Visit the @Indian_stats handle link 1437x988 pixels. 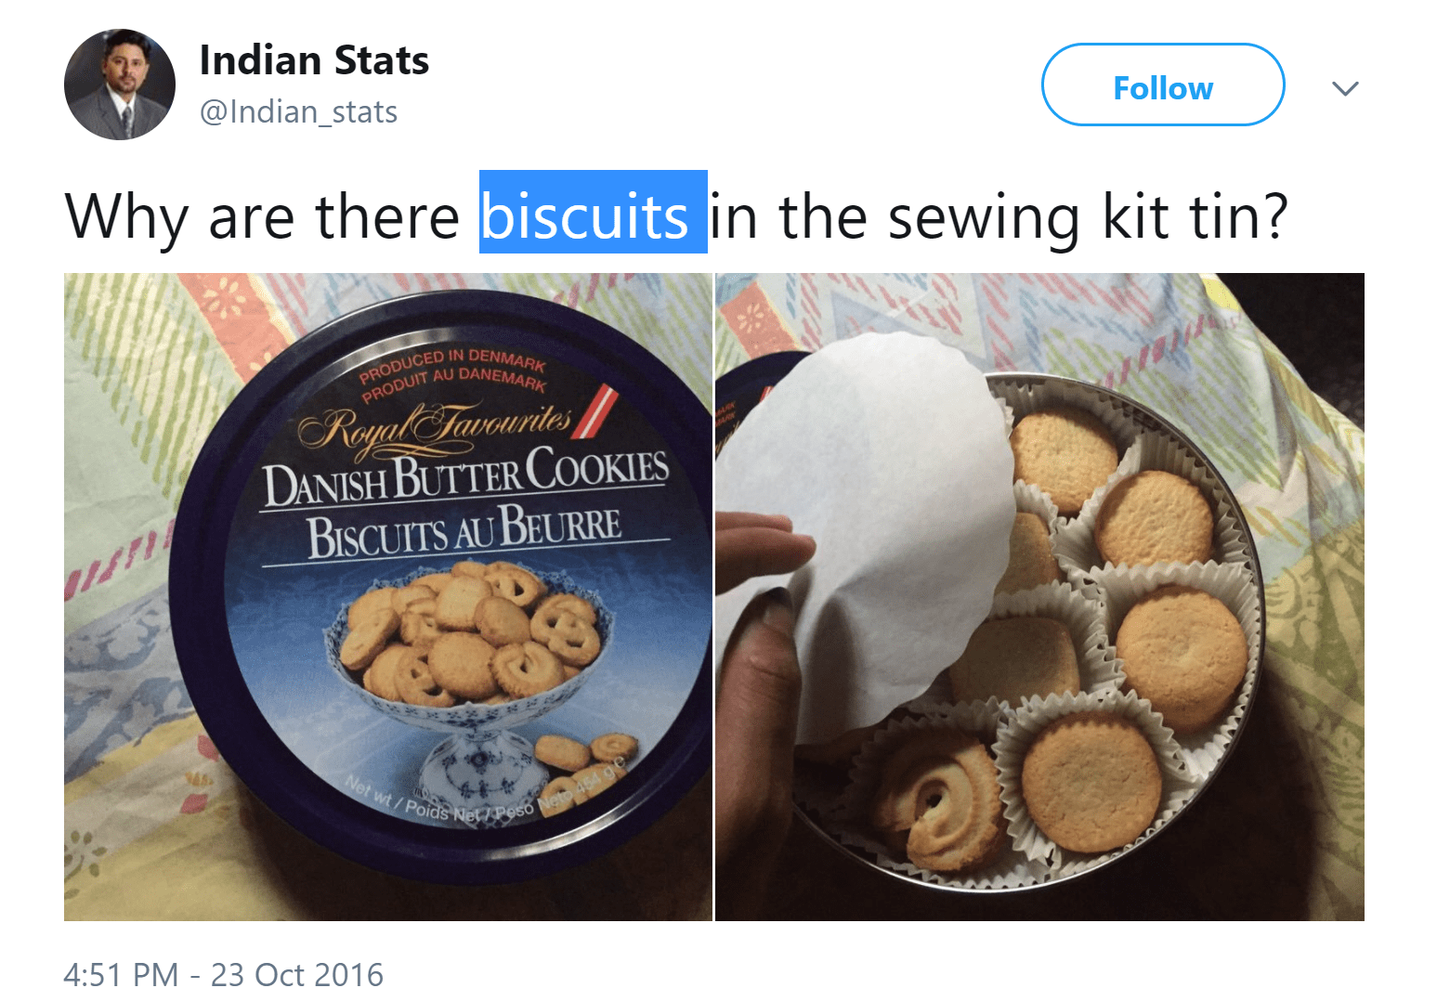298,111
